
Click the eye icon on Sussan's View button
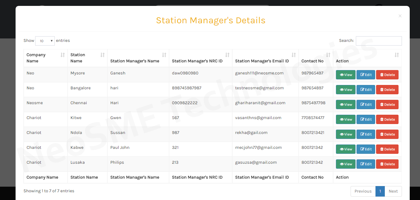tap(341, 134)
